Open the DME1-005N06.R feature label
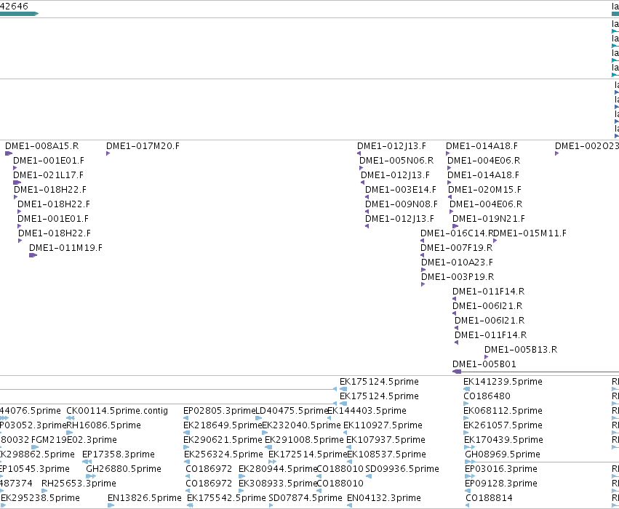 coord(396,161)
